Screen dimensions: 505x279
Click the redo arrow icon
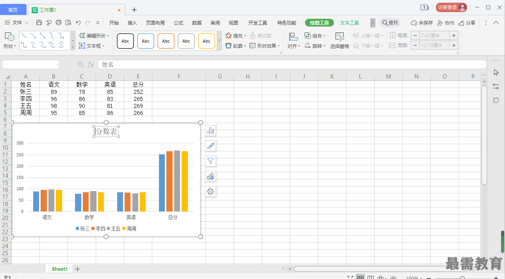(x=88, y=23)
